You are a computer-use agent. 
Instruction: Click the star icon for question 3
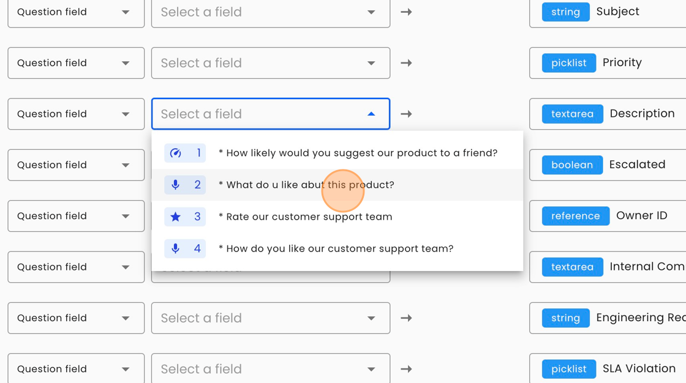176,217
